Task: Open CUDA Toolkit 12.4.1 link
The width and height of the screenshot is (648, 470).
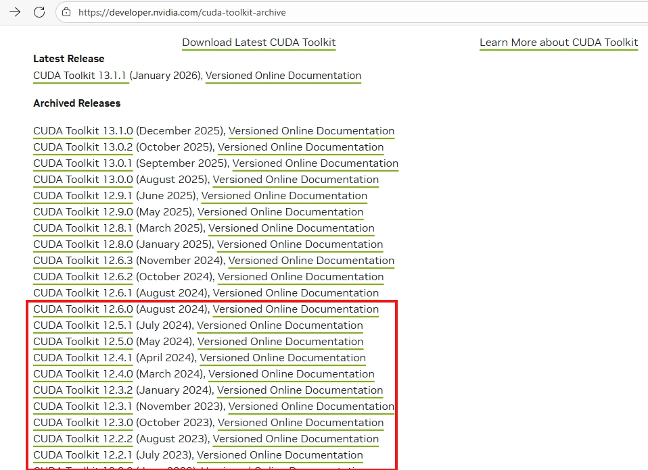Action: [83, 358]
